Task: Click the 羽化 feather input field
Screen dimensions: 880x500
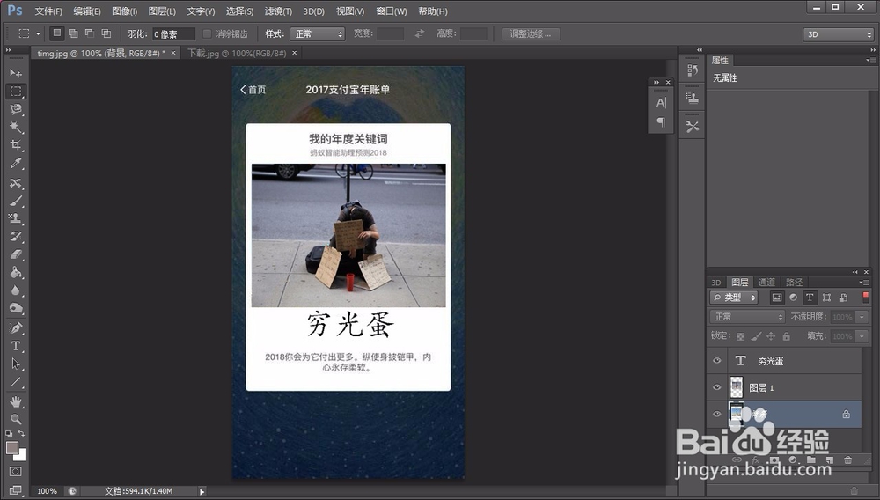Action: pos(174,34)
